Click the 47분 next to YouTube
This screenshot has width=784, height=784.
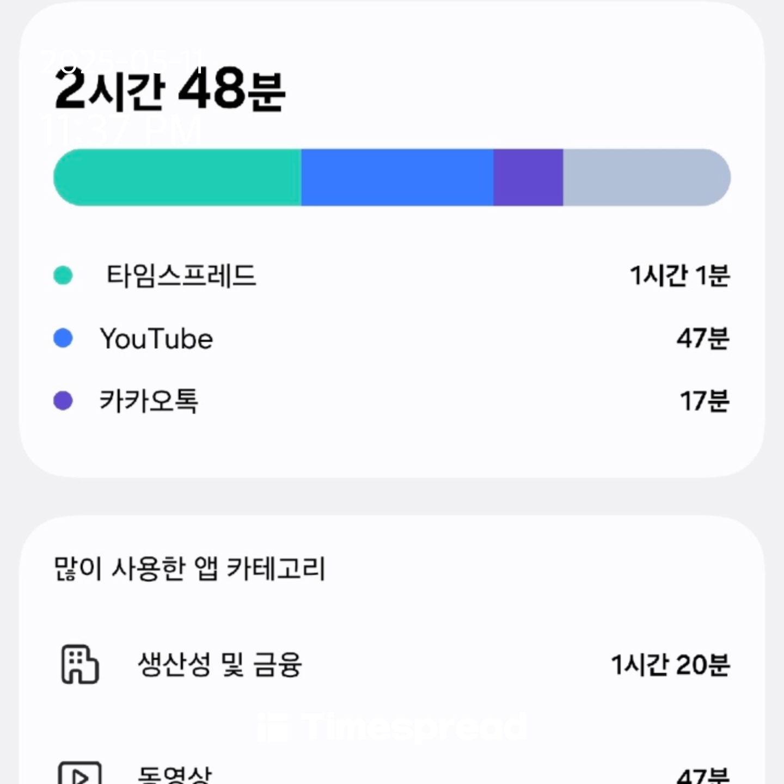(702, 339)
